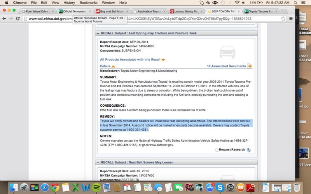This screenshot has height=194, width=311.
Task: Click the eye icon in the menu bar
Action: tap(215, 3)
